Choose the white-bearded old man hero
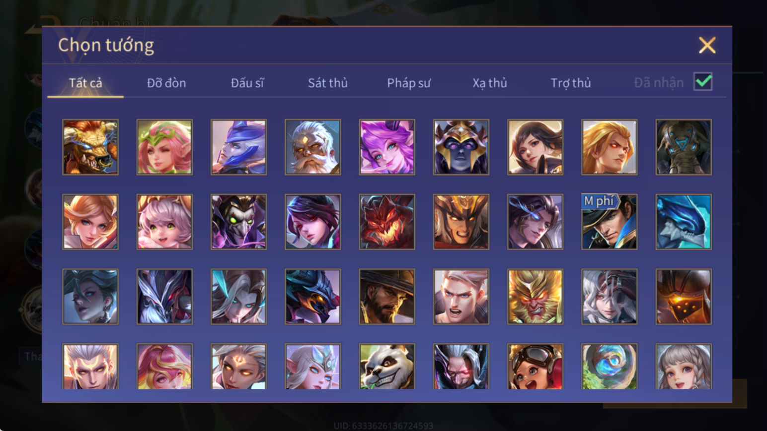 tap(313, 147)
